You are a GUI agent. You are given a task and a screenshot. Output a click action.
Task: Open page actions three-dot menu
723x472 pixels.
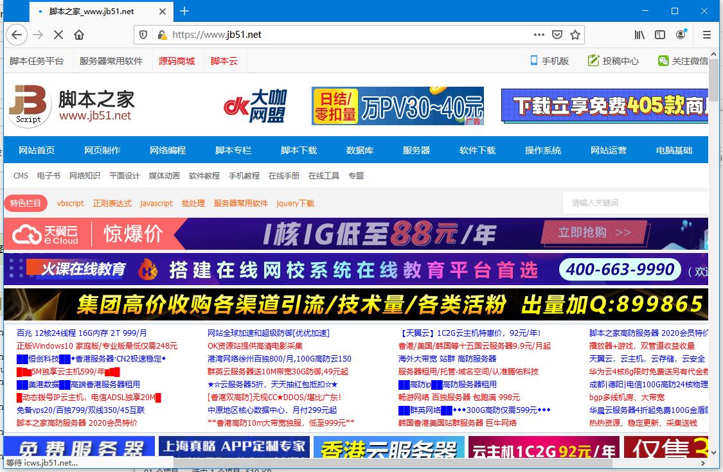click(539, 35)
